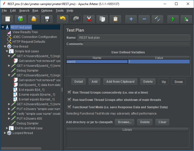Open the Tools menu
Screen dimensions: 194x151
(x=60, y=11)
